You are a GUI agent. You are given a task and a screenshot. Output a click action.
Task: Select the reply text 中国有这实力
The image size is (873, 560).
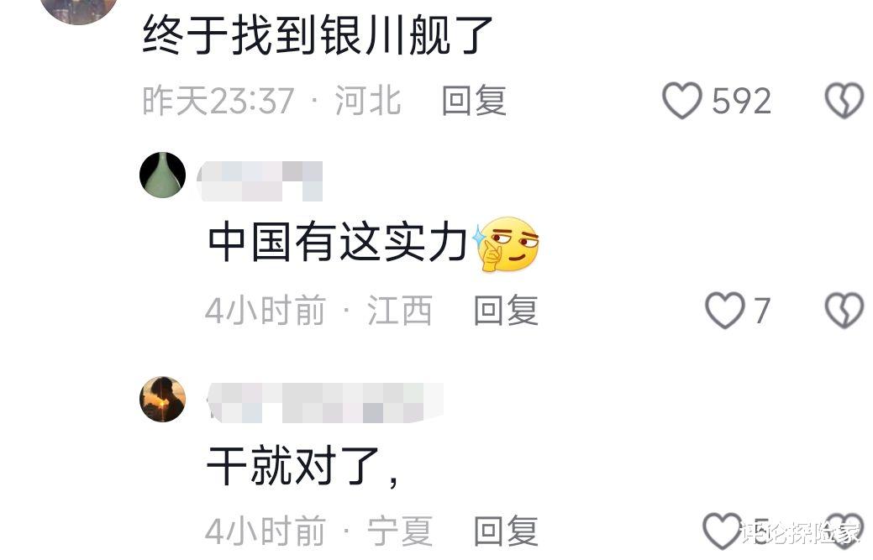(338, 242)
